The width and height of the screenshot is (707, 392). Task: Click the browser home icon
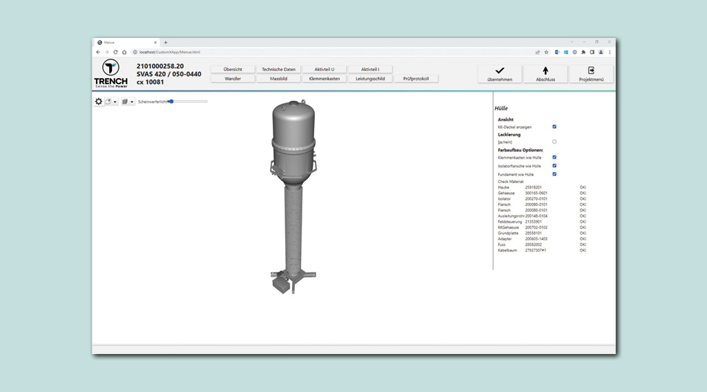point(124,52)
